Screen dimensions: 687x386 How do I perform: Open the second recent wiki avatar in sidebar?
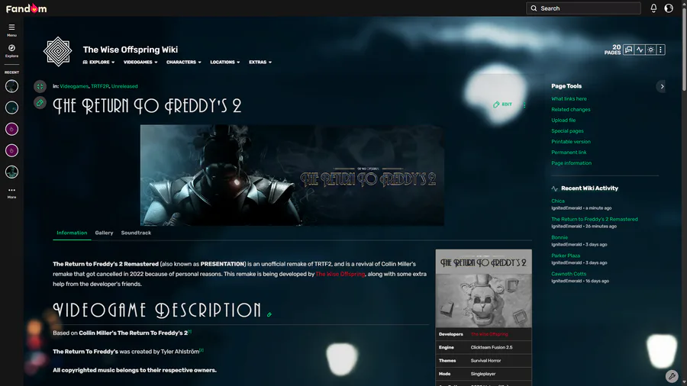pyautogui.click(x=11, y=108)
